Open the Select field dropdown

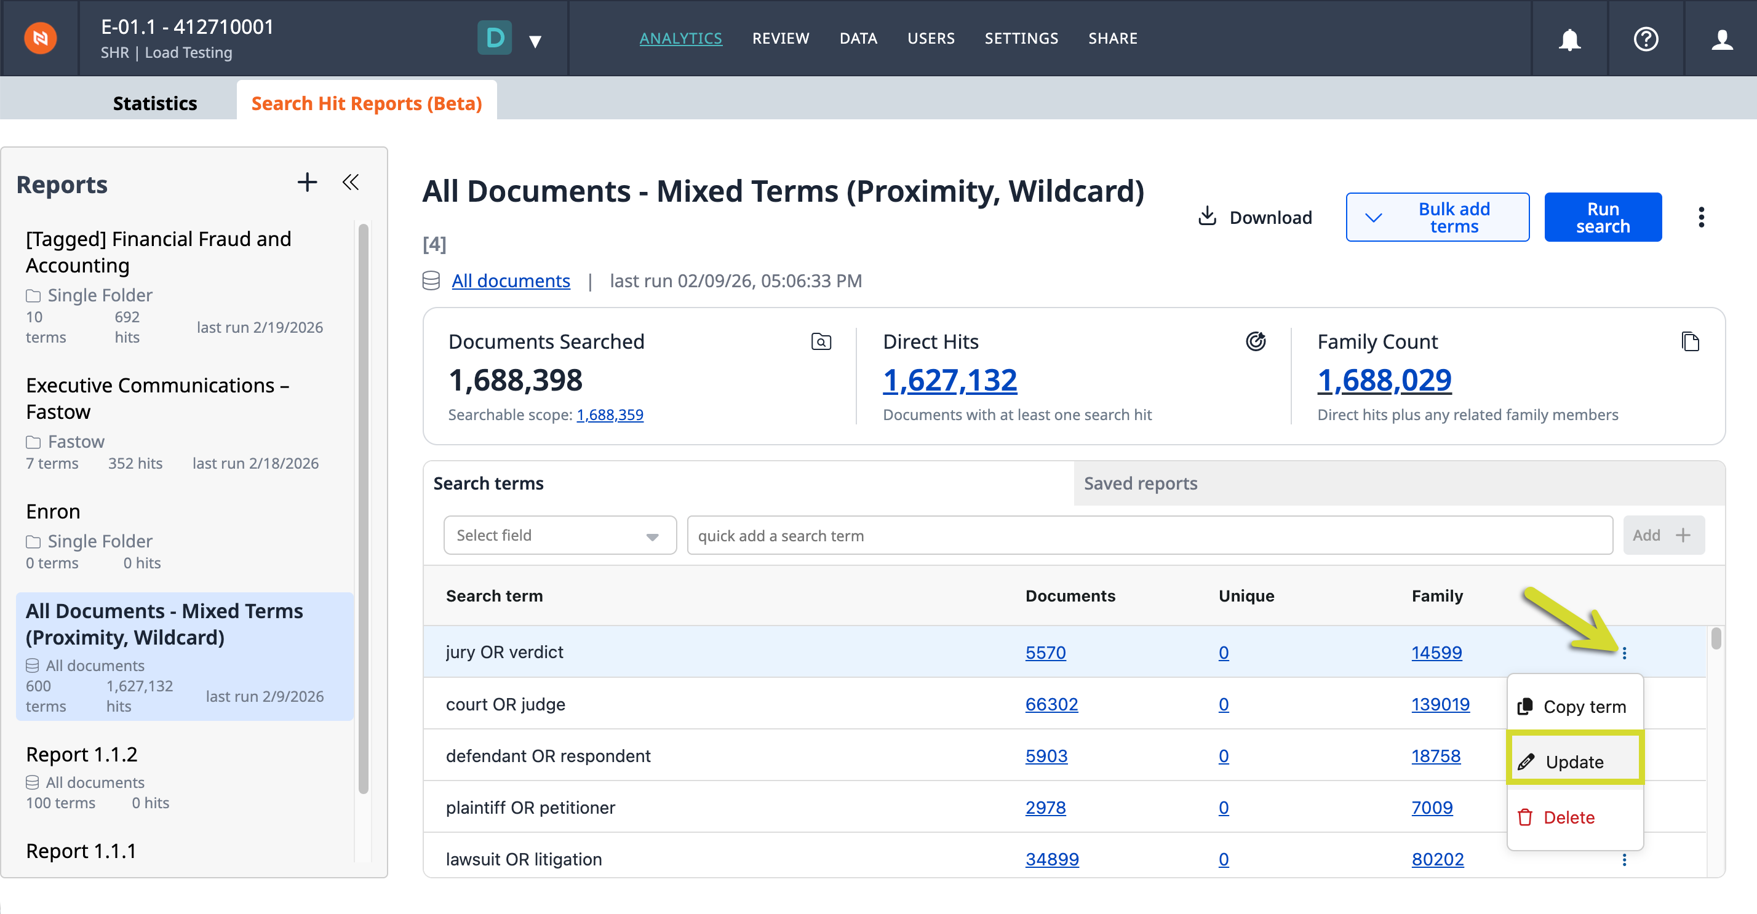point(559,536)
